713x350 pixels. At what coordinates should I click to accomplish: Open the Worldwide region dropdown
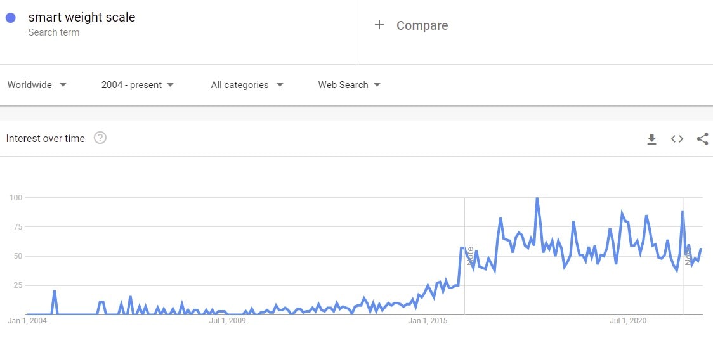pyautogui.click(x=37, y=85)
